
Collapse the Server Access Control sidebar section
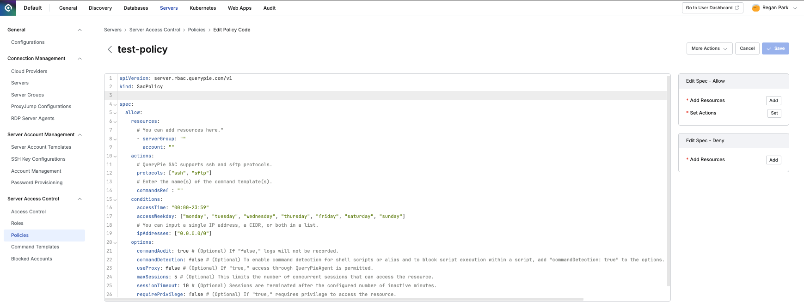click(80, 199)
